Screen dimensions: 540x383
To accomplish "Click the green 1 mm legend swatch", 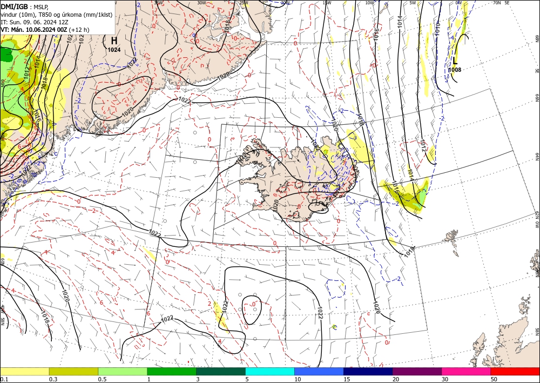I will 172,371.
